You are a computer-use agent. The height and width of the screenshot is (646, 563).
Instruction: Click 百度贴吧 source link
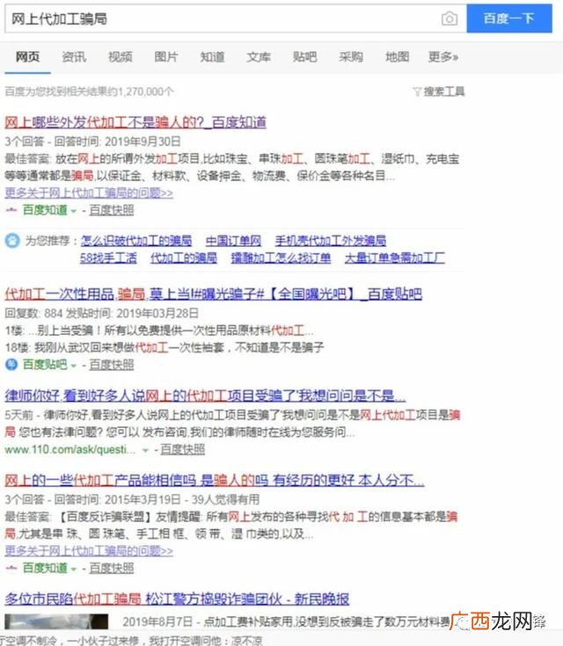(45, 365)
